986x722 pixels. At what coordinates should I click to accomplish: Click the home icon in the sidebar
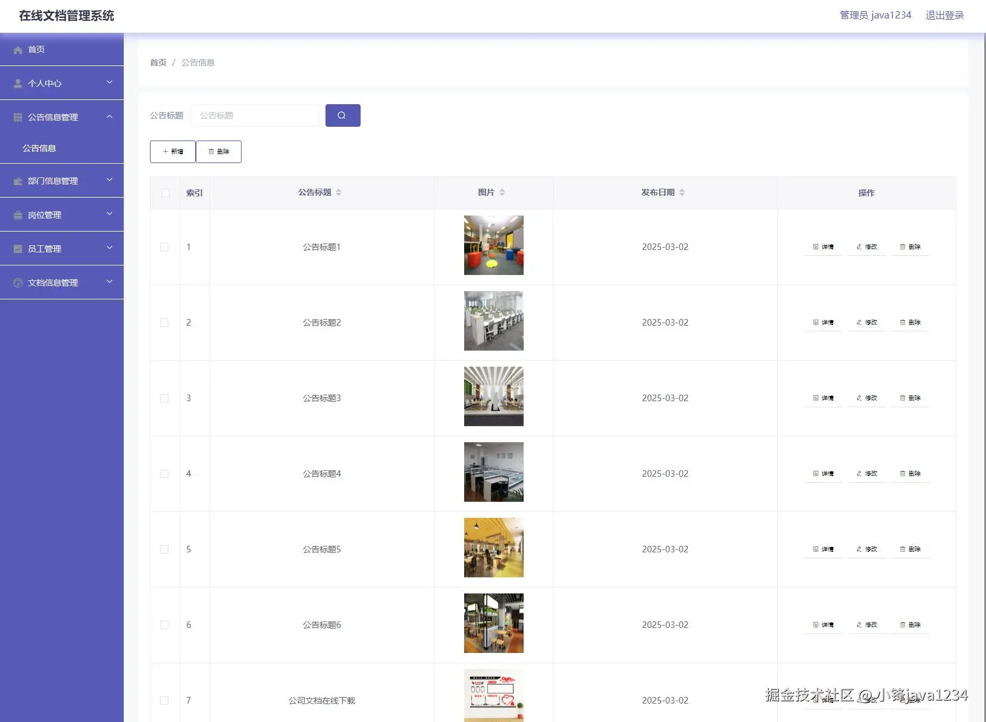pos(18,50)
